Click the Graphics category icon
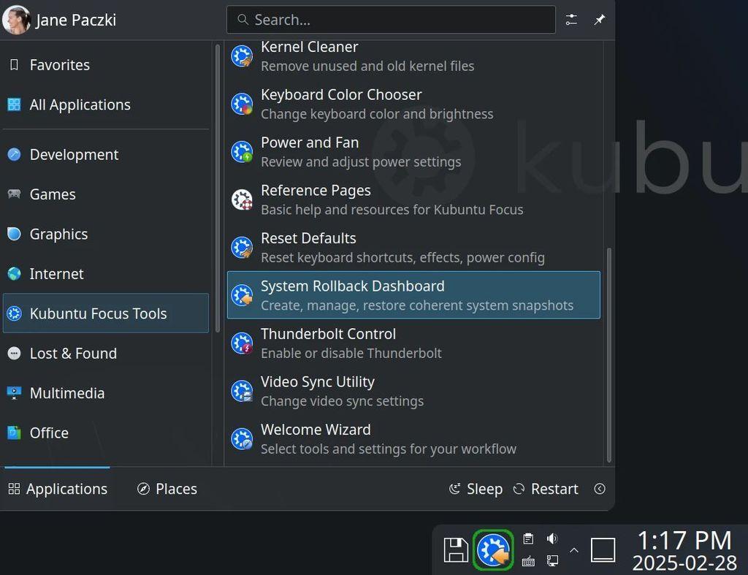This screenshot has height=575, width=748. click(15, 234)
